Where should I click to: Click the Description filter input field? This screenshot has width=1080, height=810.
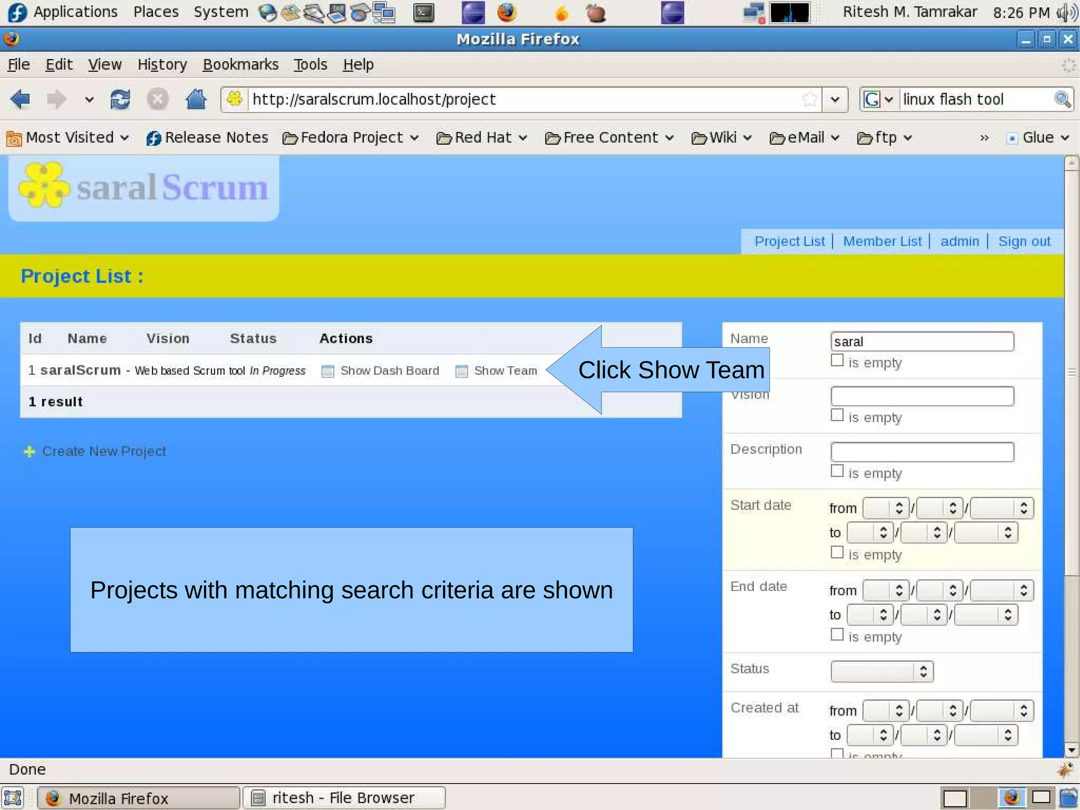(x=922, y=452)
